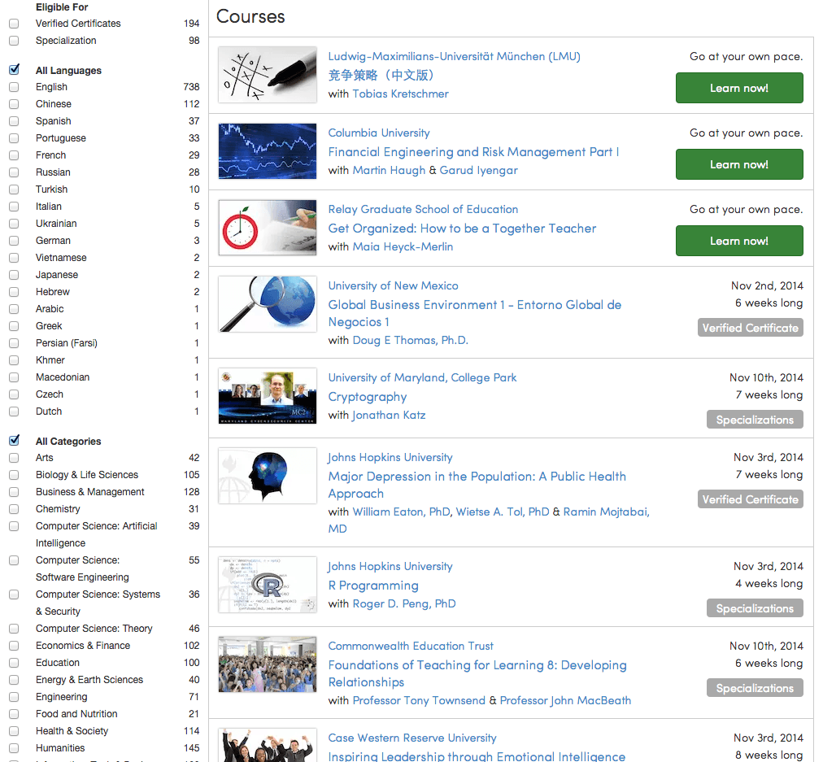Open the classroom crowd course thumbnail
This screenshot has width=823, height=762.
click(268, 664)
